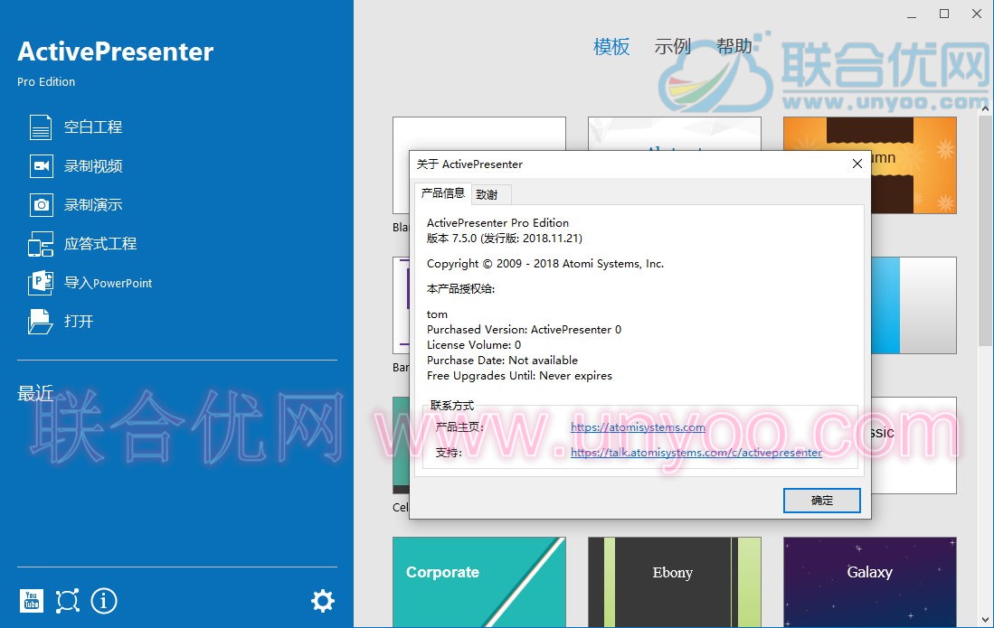Click the open folder (打开) icon
Screen dimensions: 994x628
point(42,322)
